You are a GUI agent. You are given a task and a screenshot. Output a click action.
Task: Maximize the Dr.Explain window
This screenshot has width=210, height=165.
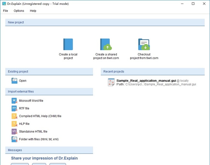click(x=193, y=4)
